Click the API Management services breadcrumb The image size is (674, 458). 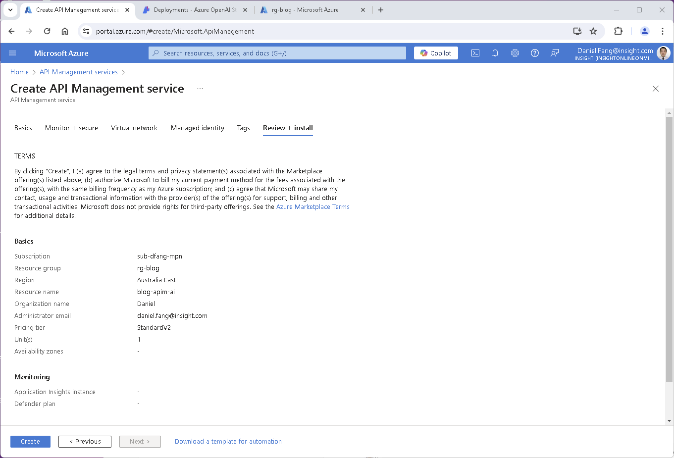(x=79, y=72)
